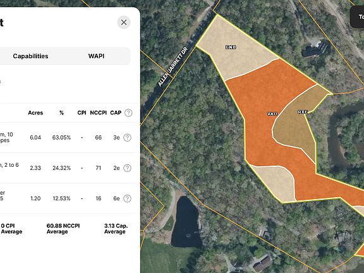Click the NCCPI column header
The image size is (364, 273).
(98, 113)
